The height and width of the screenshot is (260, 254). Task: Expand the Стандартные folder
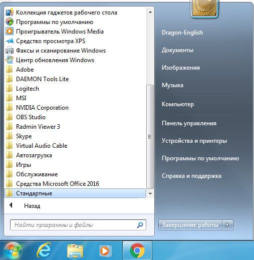pos(75,193)
